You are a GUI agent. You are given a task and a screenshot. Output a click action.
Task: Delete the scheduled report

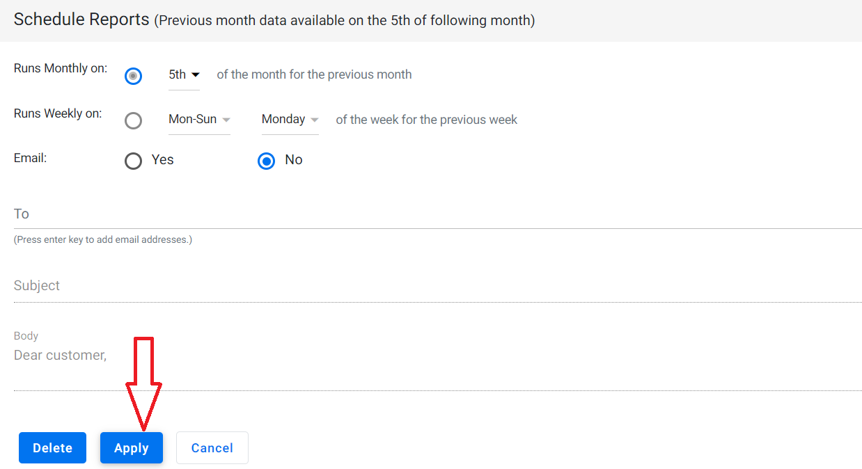[52, 448]
